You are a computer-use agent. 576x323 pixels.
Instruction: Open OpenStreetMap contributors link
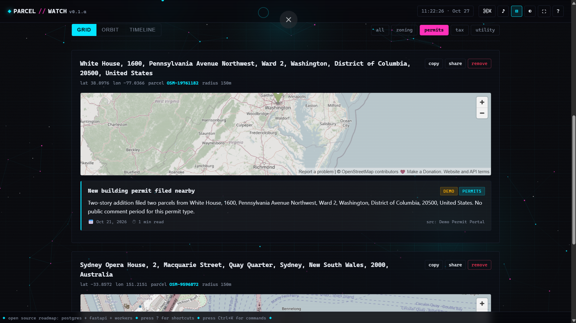coord(370,172)
